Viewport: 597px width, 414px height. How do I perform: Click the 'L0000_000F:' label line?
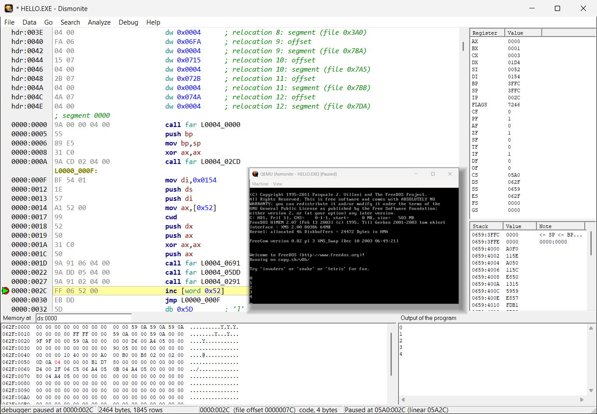(x=76, y=171)
